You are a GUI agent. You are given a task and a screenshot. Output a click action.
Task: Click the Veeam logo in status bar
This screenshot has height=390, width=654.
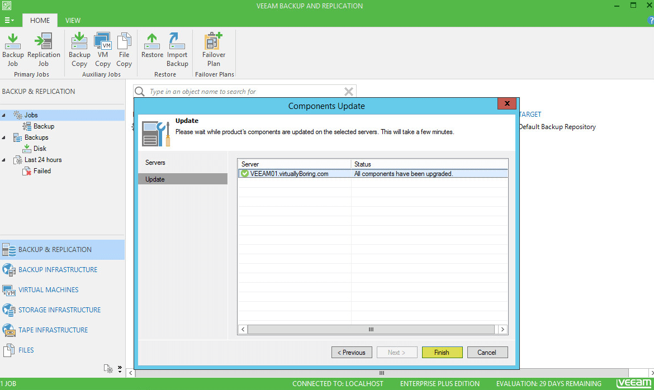[x=634, y=383]
